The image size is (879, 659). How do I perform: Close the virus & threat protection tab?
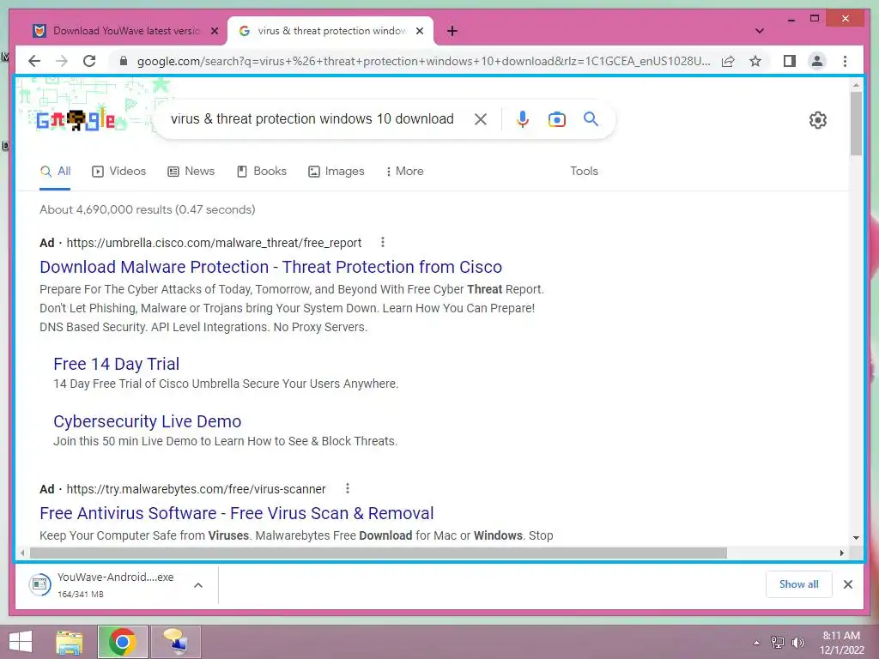(419, 32)
